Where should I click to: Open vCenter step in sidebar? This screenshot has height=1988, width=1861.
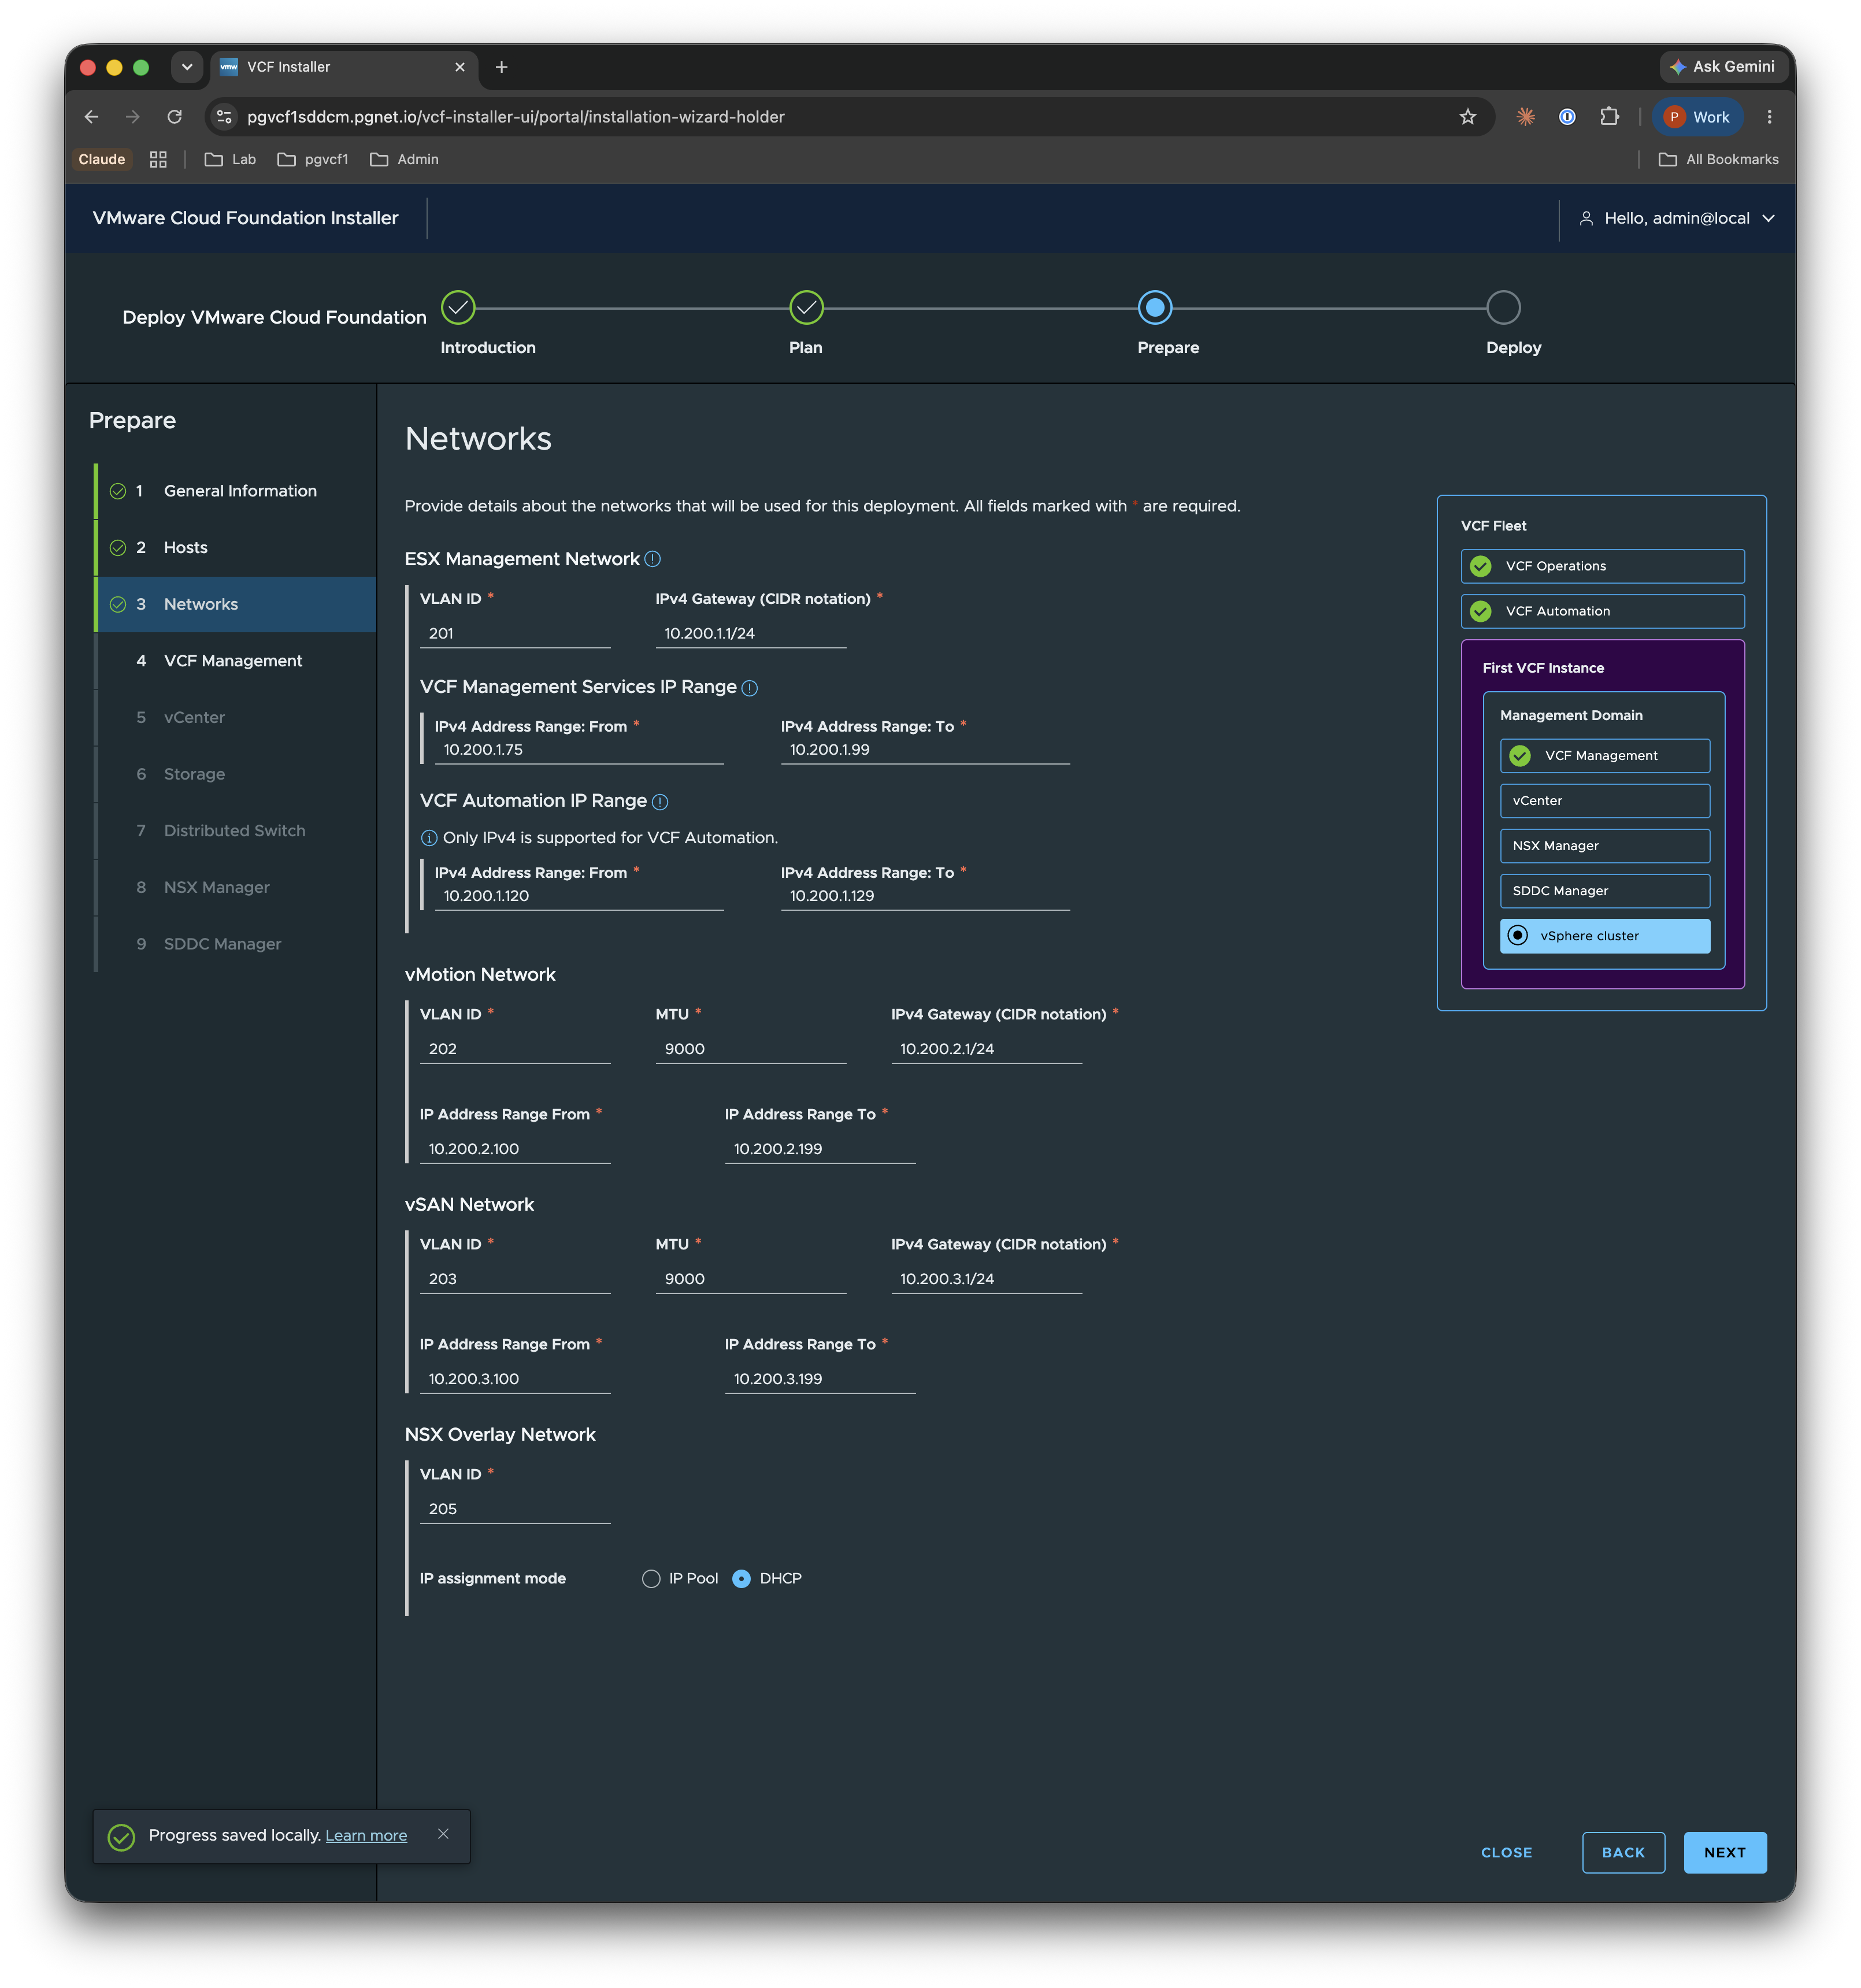(236, 718)
